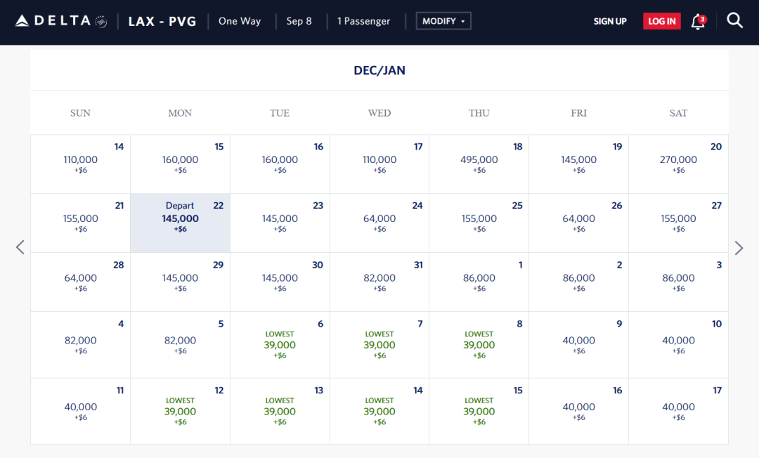759x458 pixels.
Task: Click the One Way trip type
Action: pos(240,21)
